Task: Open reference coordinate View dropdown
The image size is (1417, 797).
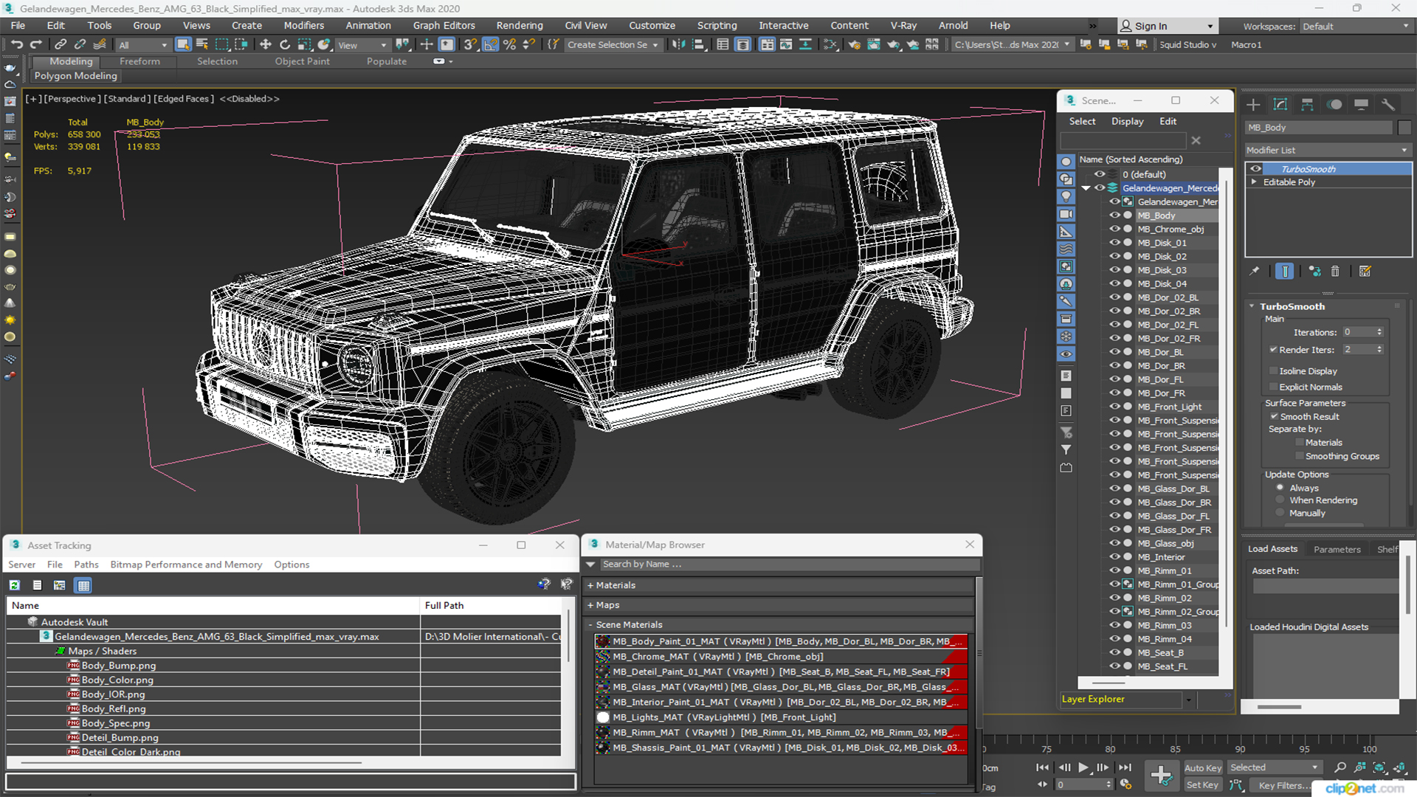Action: (x=362, y=45)
